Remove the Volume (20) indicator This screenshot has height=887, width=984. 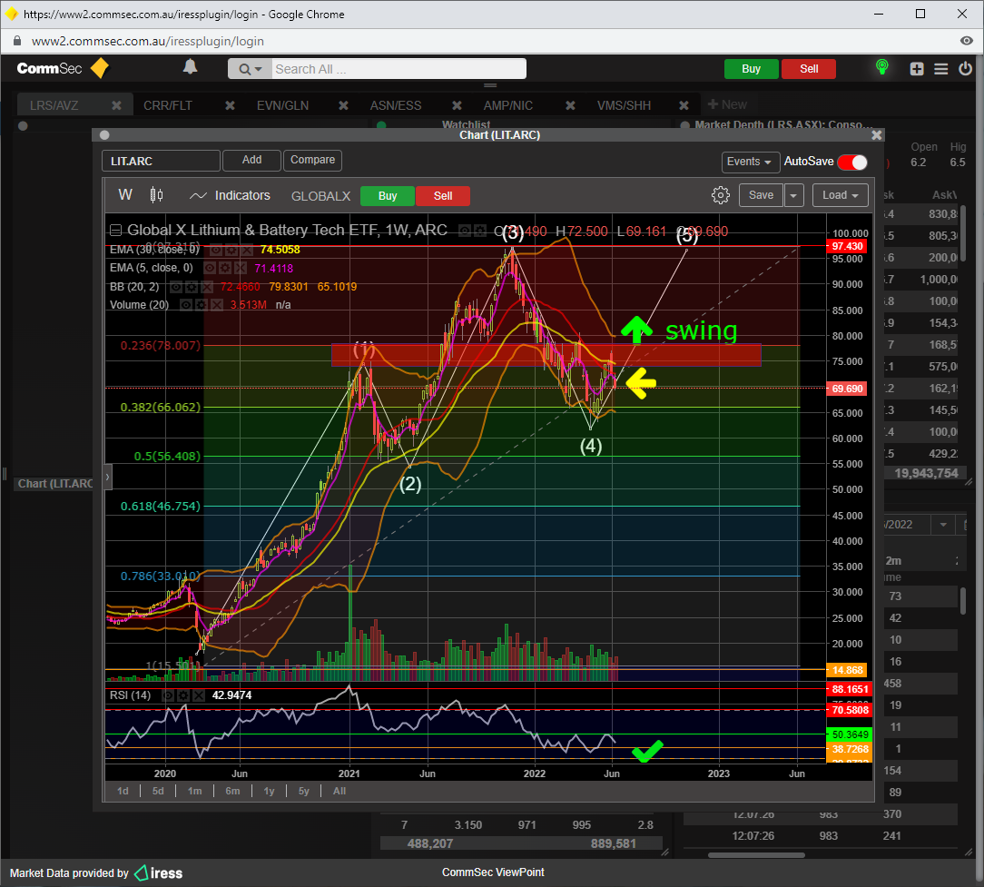tap(217, 305)
